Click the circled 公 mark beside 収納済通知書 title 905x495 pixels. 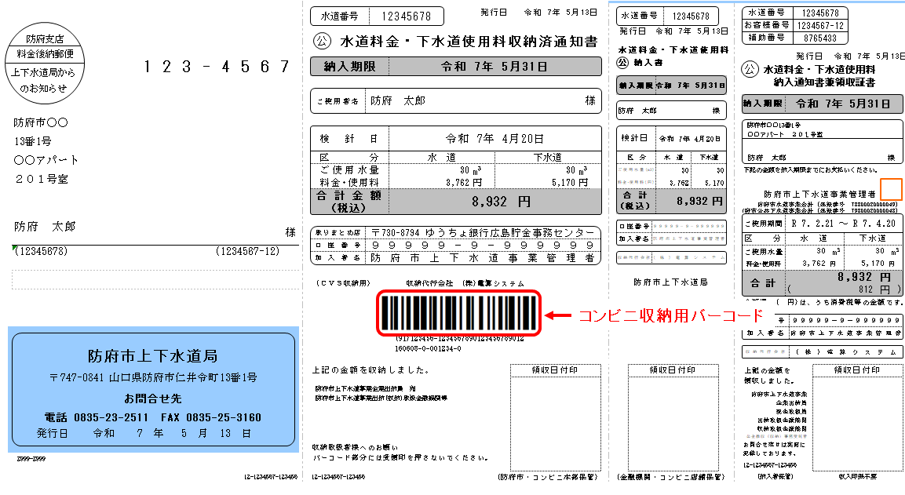point(322,41)
